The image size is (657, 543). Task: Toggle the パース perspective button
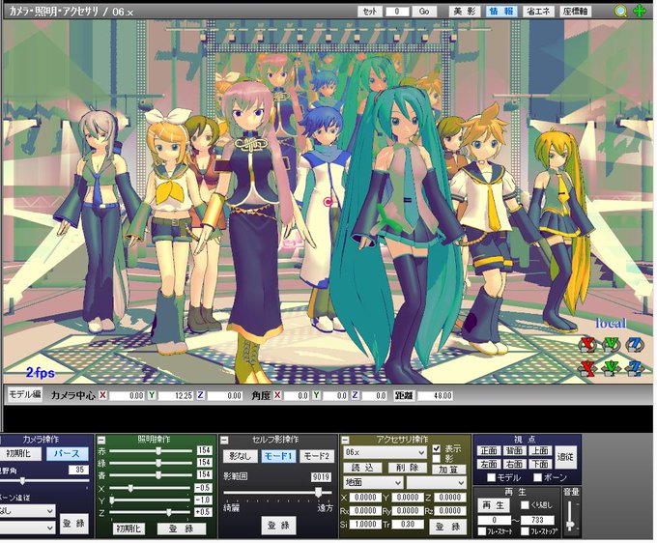tap(67, 453)
